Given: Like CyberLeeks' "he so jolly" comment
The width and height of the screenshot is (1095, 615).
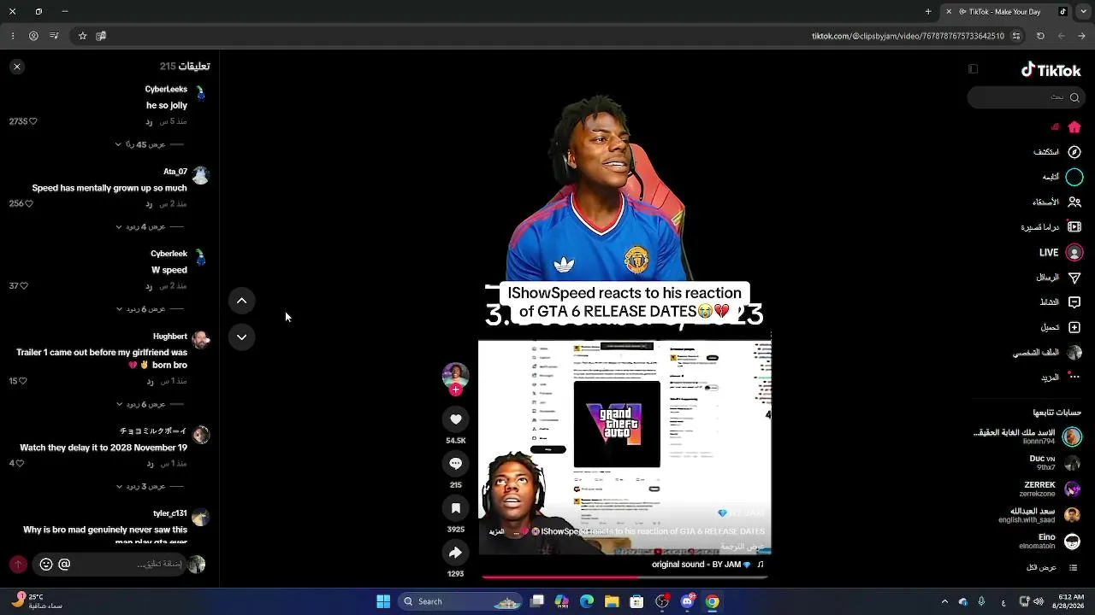Looking at the screenshot, I should (33, 121).
